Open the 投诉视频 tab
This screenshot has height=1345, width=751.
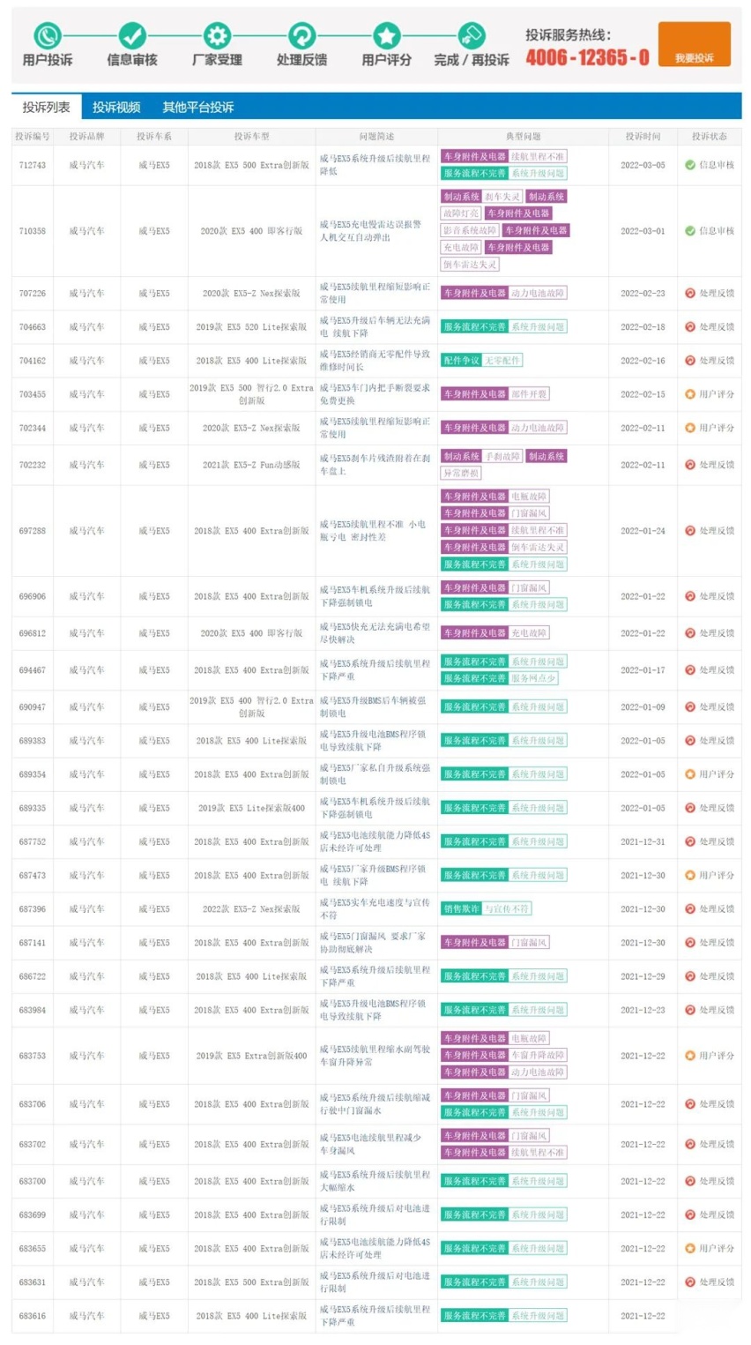[x=116, y=107]
